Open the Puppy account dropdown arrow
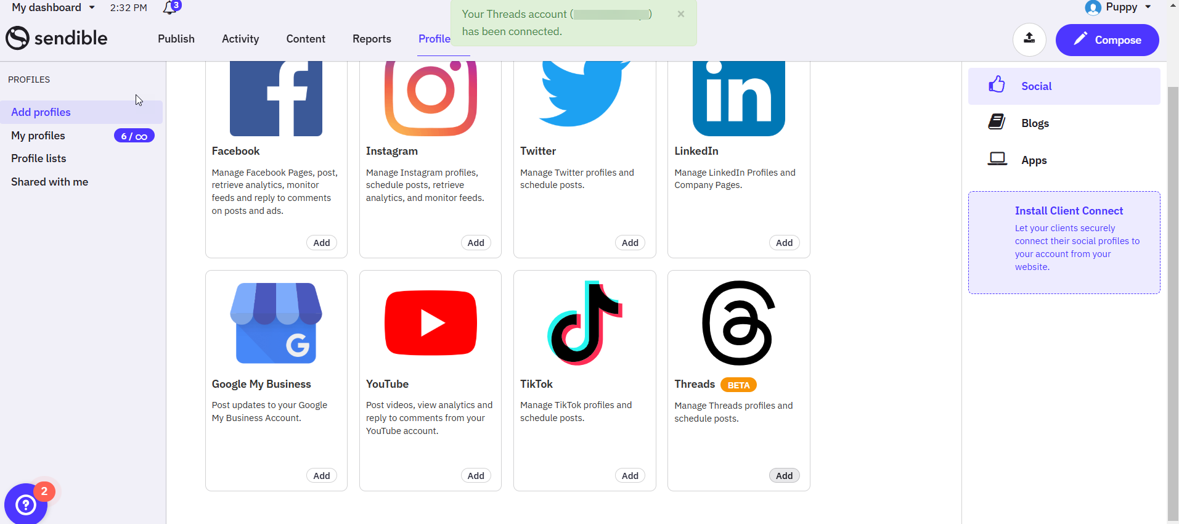This screenshot has height=524, width=1179. [1148, 7]
